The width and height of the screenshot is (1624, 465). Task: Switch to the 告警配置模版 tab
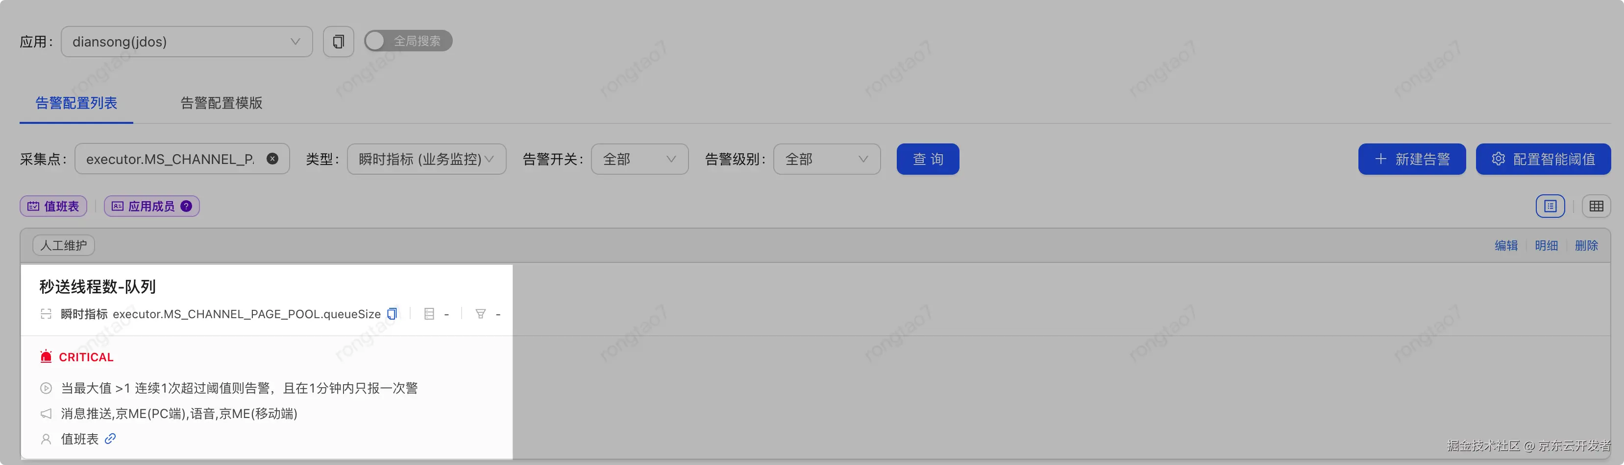pos(221,103)
